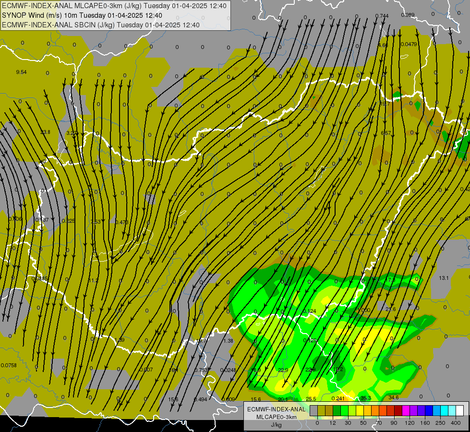Click the SYNOP Wind 10m header line
This screenshot has height=432, width=470.
tap(82, 15)
